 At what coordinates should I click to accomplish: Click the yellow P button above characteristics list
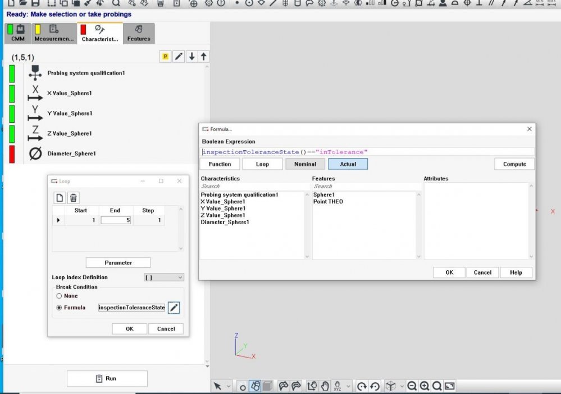pyautogui.click(x=166, y=57)
